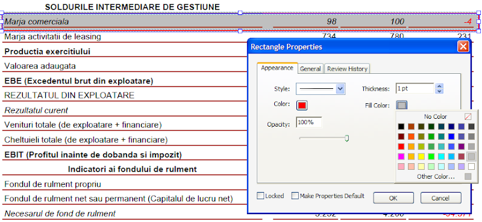
Task: Click the Opacity slider handle
Action: pos(347,139)
